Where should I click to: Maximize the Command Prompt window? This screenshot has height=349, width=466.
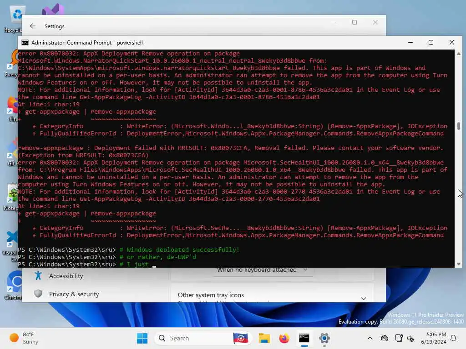click(x=431, y=42)
